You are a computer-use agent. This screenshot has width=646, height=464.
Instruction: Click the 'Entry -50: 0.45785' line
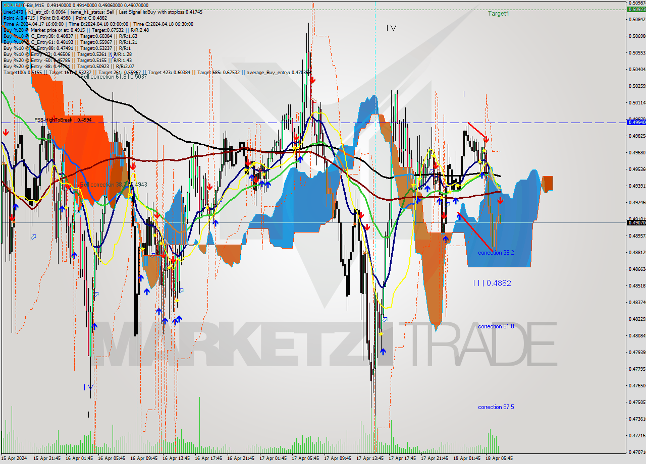tap(67, 60)
